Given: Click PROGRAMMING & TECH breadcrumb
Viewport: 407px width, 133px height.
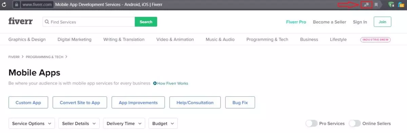Looking at the screenshot, I should point(44,57).
